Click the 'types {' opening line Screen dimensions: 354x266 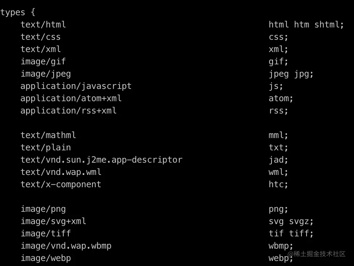pyautogui.click(x=18, y=12)
